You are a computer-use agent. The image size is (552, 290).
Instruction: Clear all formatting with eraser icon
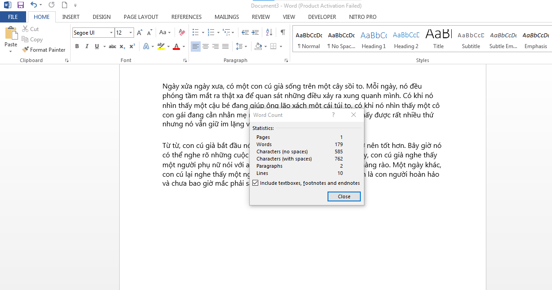coord(182,33)
